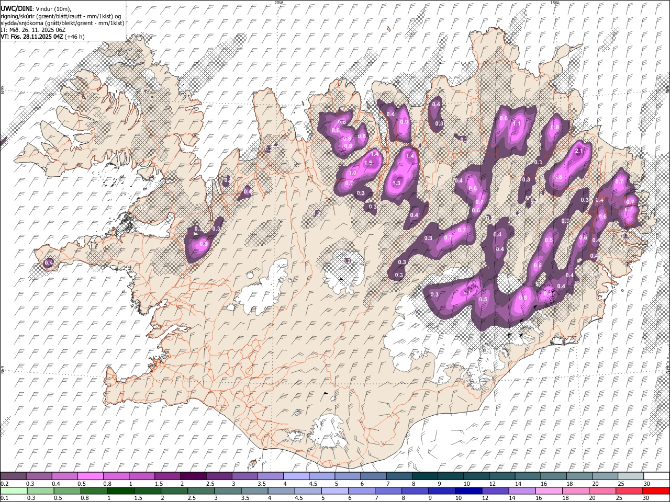
Task: Click the 16–18 light pink bottom-row swatch
Action: pos(549,490)
